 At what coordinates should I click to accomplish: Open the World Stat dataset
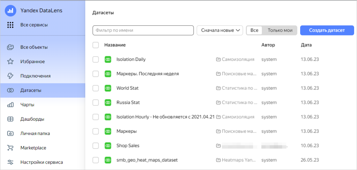[127, 88]
